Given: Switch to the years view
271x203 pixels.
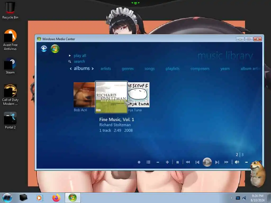Looking at the screenshot, I should pos(225,69).
